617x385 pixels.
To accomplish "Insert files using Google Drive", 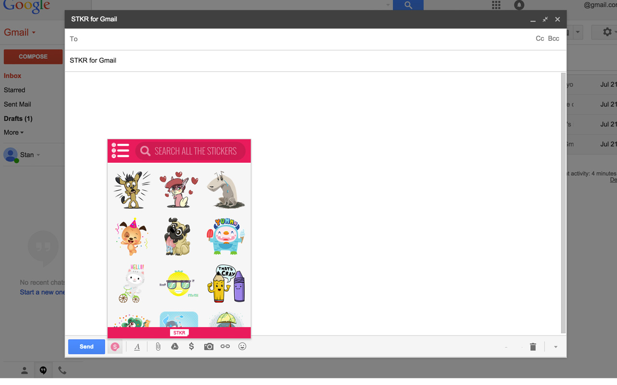I will (174, 346).
